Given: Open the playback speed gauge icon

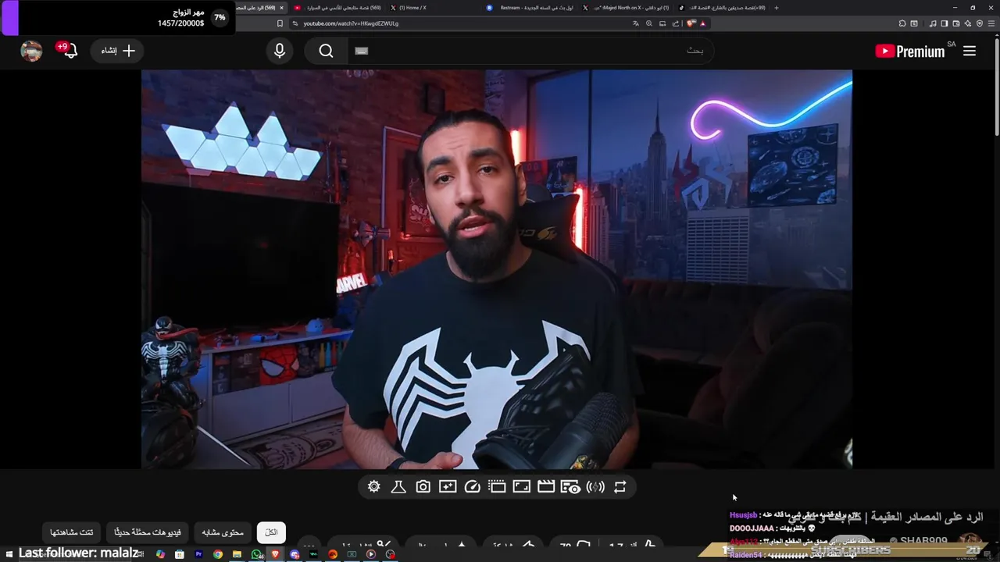Looking at the screenshot, I should [x=473, y=487].
